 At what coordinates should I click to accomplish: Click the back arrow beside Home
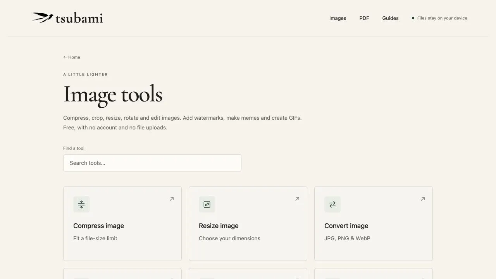[65, 57]
